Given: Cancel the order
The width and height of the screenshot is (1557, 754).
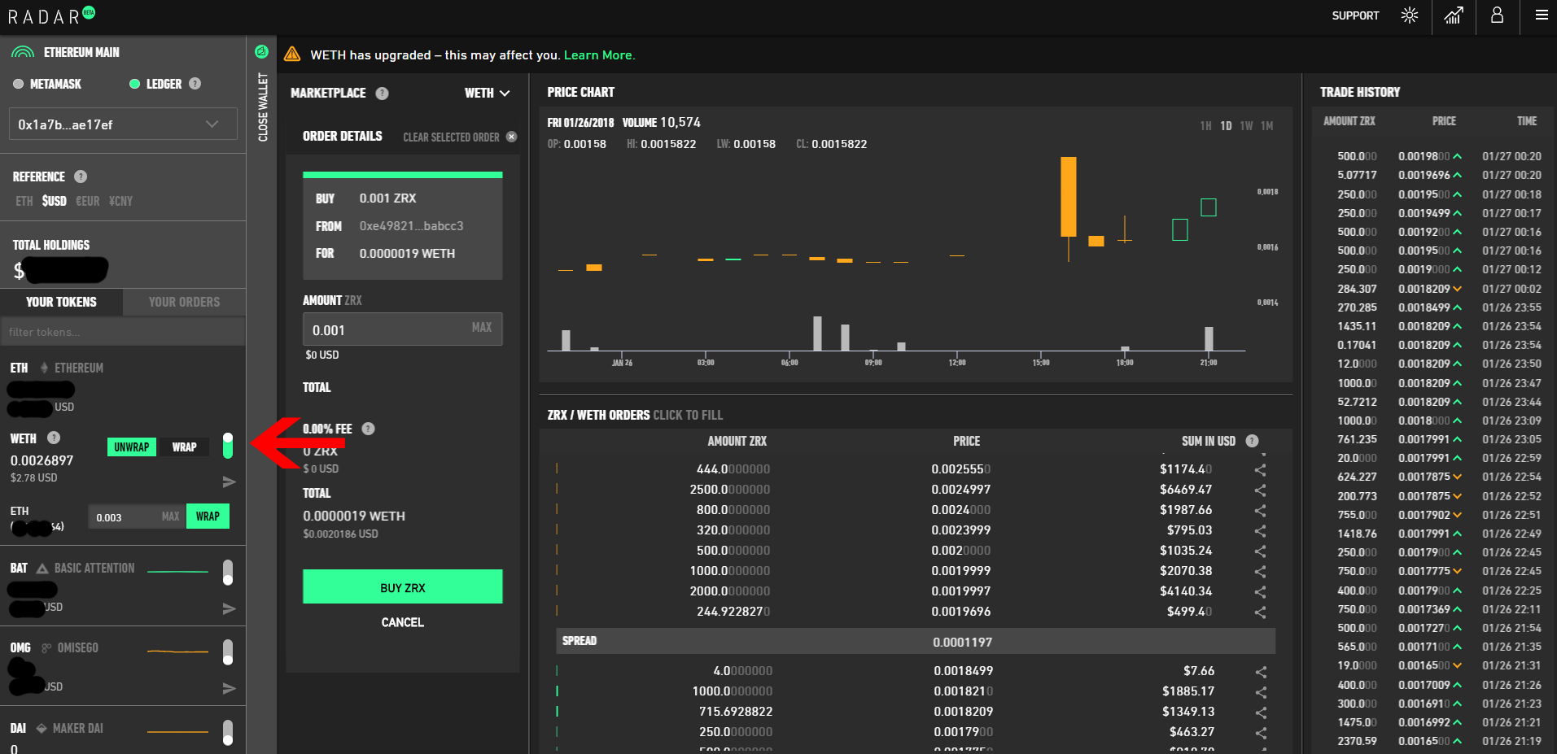Looking at the screenshot, I should coord(403,622).
